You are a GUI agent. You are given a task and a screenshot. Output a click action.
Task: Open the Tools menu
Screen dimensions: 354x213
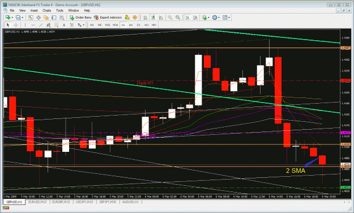coord(59,10)
